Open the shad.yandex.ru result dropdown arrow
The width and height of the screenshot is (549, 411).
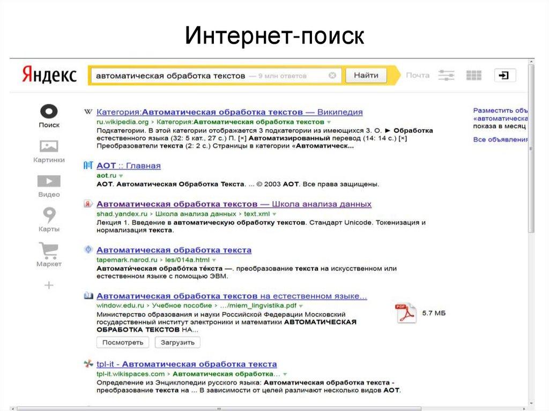coord(274,213)
